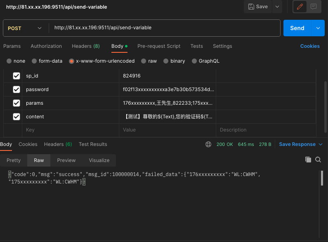Open the Cookies link
Screen dimensions: 328x242
pos(310,46)
